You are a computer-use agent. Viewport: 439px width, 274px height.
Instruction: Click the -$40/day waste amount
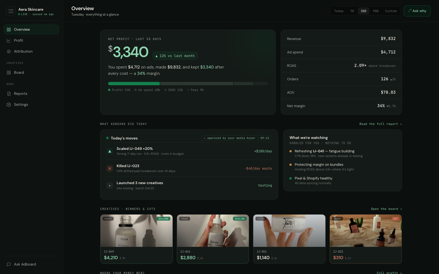pyautogui.click(x=258, y=169)
